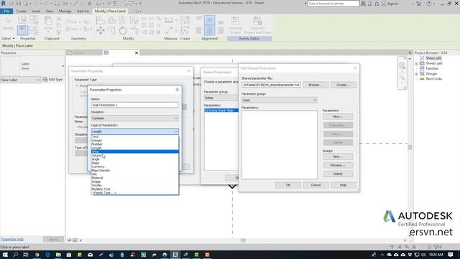
Task: Open the notification center icon
Action: coord(451,255)
